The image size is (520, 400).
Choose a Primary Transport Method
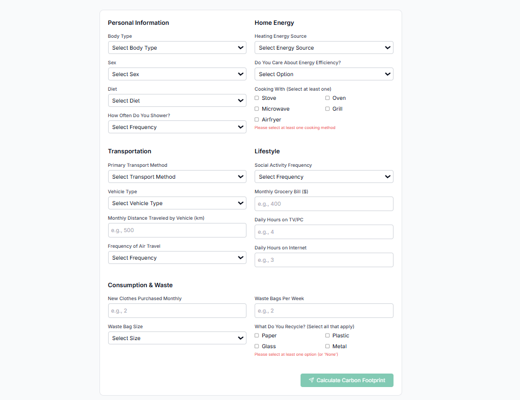[x=177, y=177]
